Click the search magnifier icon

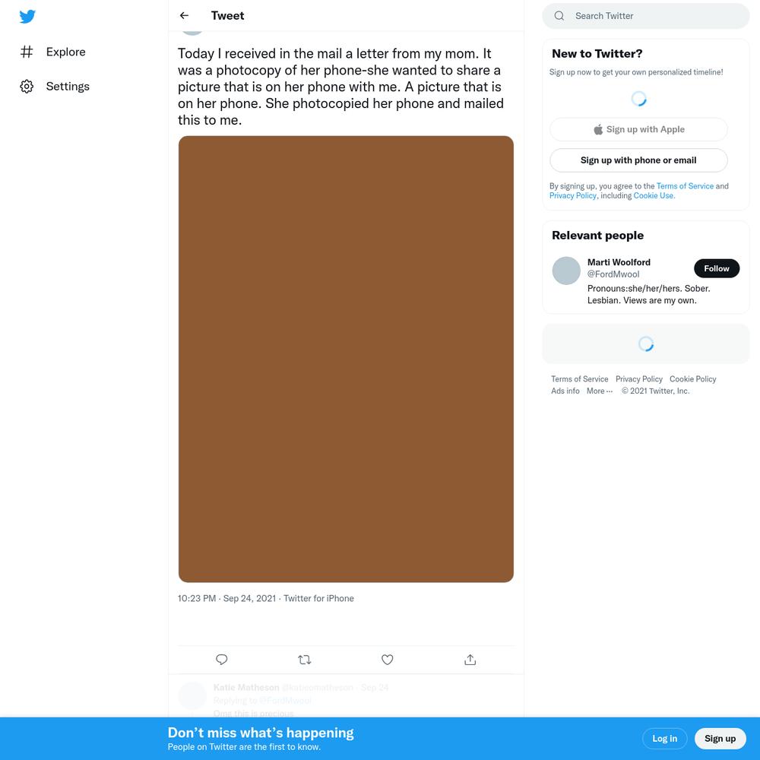559,15
